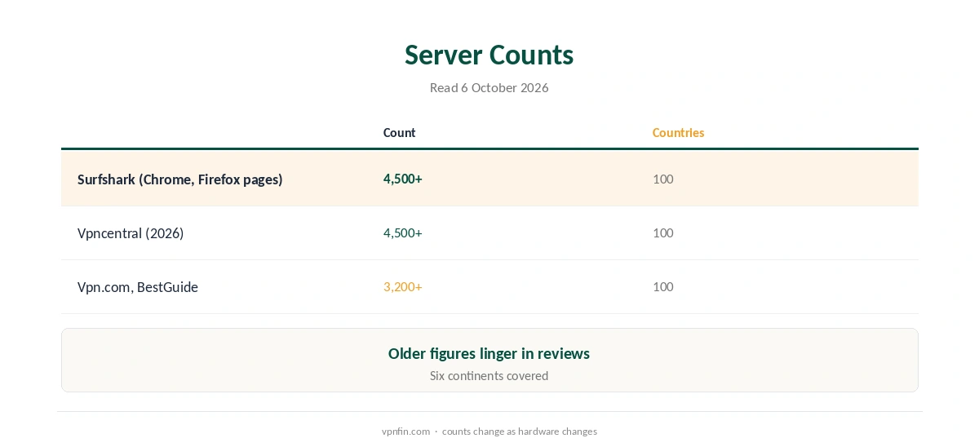Click the 100 countries value in the Vpn.com row

pos(663,286)
